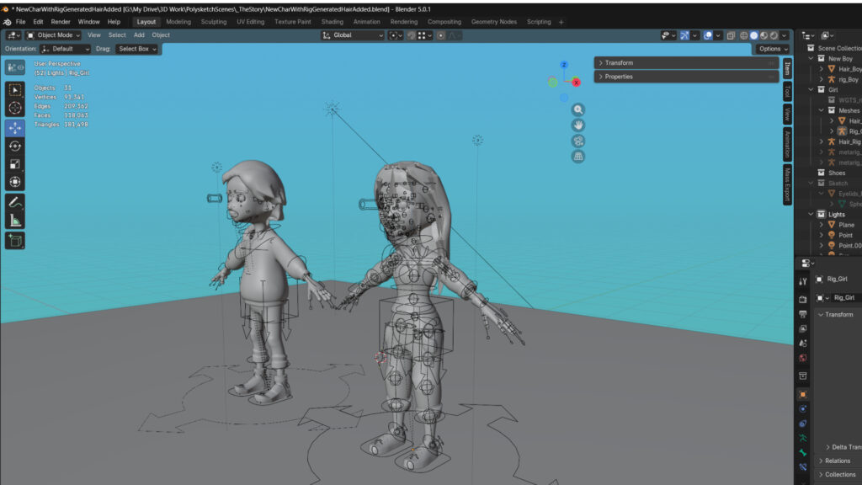This screenshot has height=485, width=862.
Task: Toggle perspective/orthographic view grid icon
Action: click(578, 157)
